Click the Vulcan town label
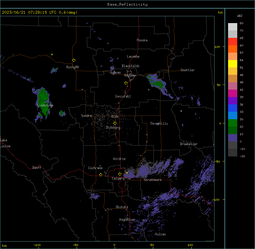This screenshot has height=249, width=255. tap(160, 234)
